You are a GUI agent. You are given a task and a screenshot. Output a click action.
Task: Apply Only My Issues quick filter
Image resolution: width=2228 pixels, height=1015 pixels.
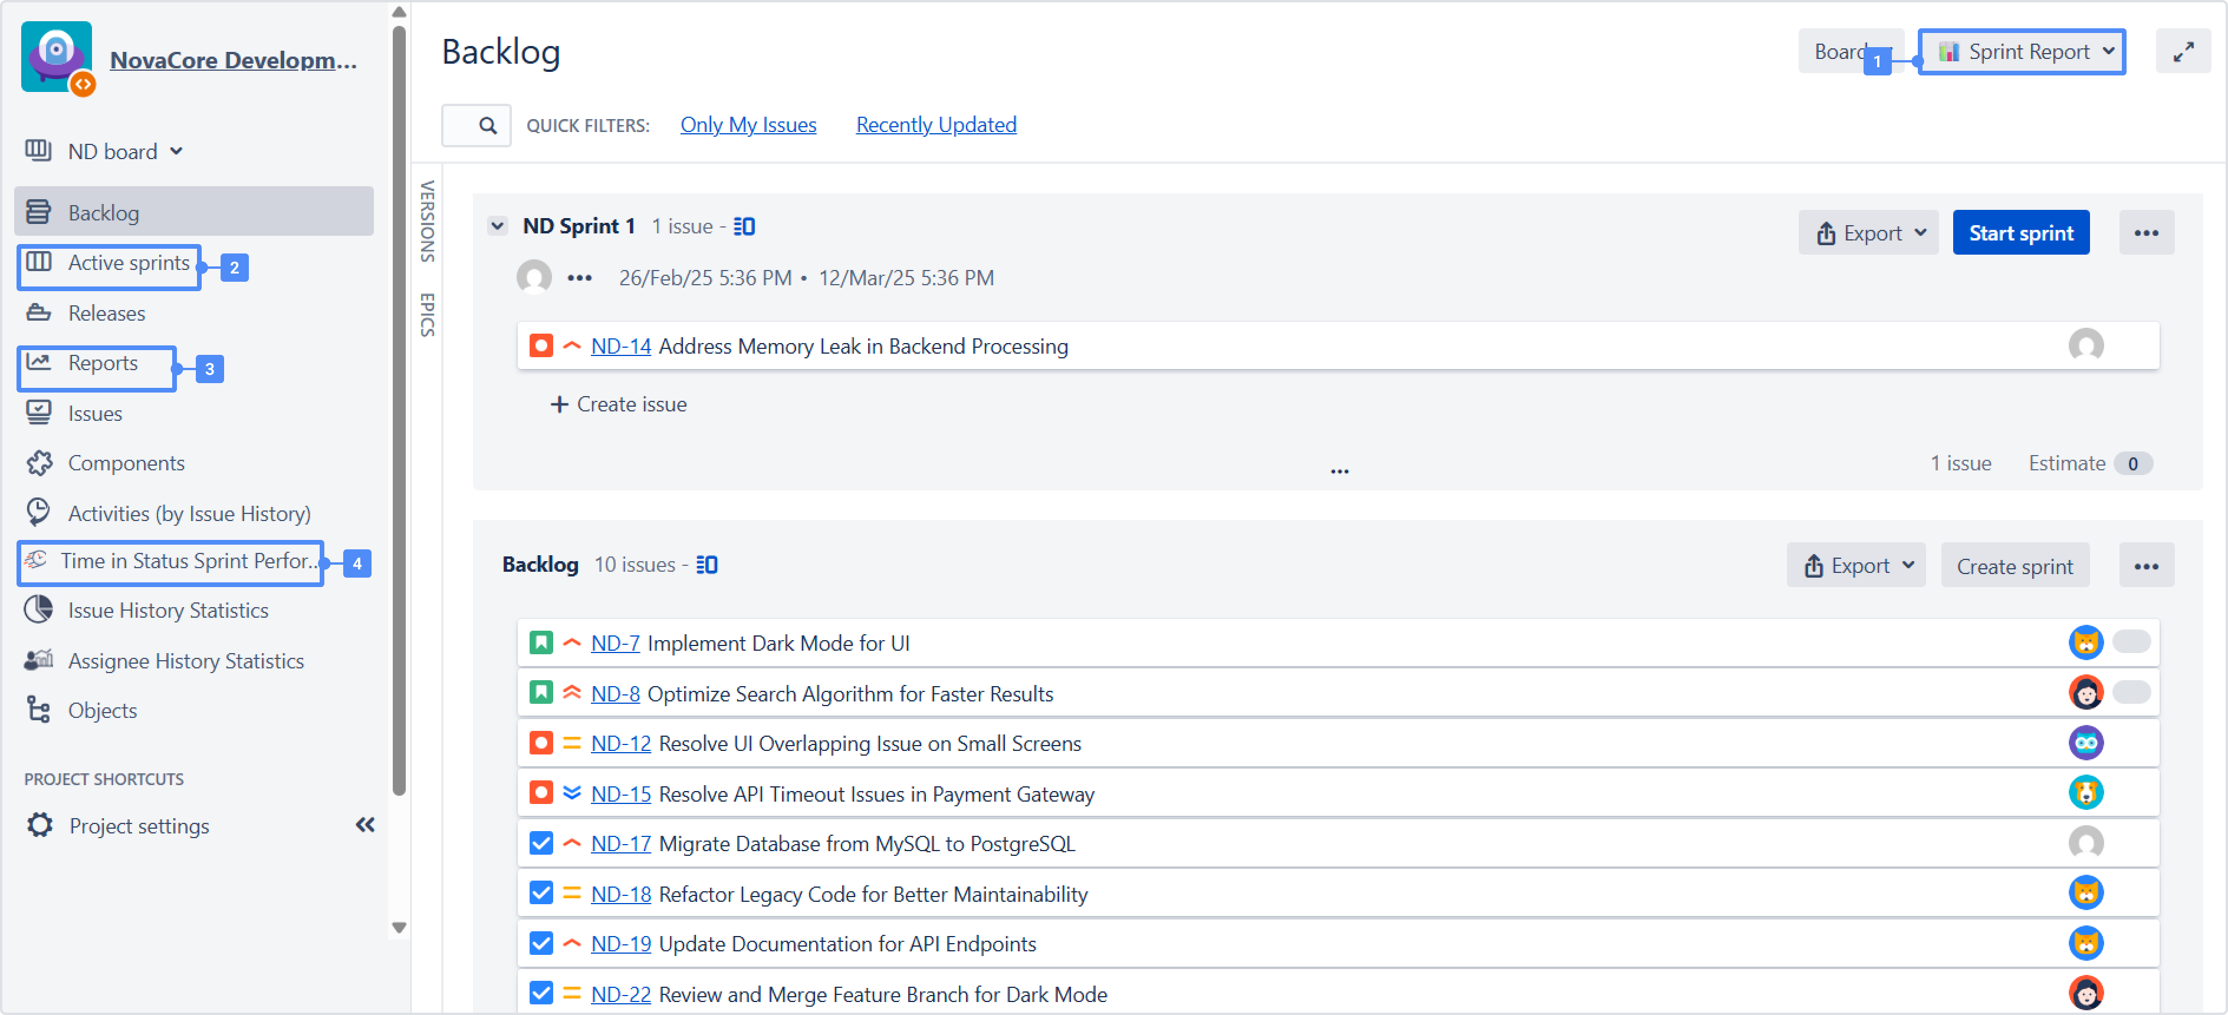pyautogui.click(x=747, y=124)
